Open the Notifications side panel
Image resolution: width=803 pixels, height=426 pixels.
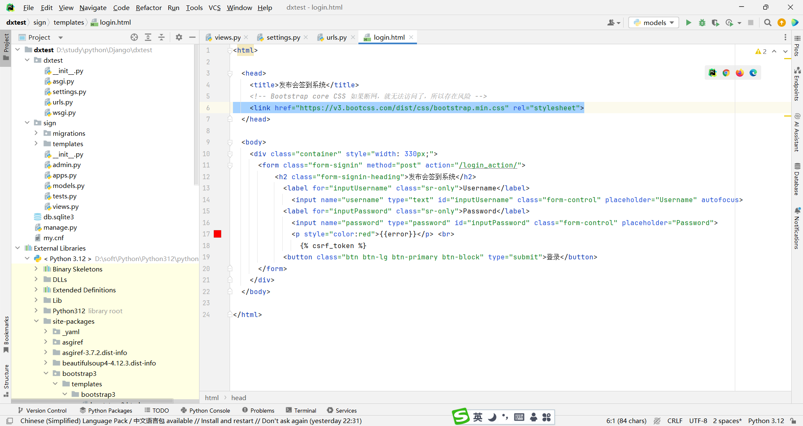coord(797,228)
